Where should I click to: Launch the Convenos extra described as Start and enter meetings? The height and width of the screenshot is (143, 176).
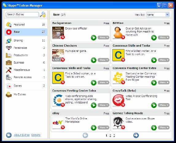(x=154, y=83)
